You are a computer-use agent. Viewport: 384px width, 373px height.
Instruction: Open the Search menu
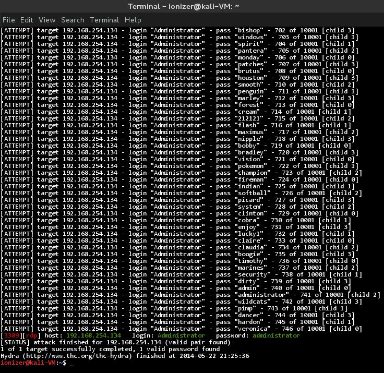[73, 20]
